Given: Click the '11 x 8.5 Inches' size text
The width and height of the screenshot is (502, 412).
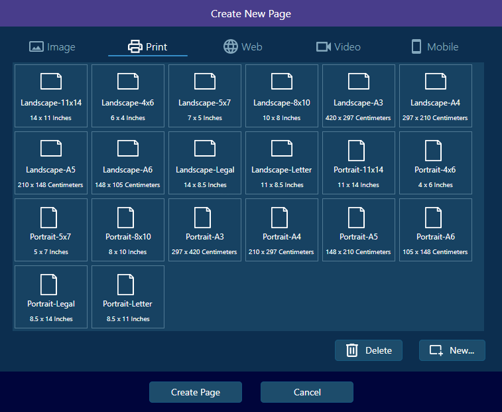Looking at the screenshot, I should tap(282, 185).
